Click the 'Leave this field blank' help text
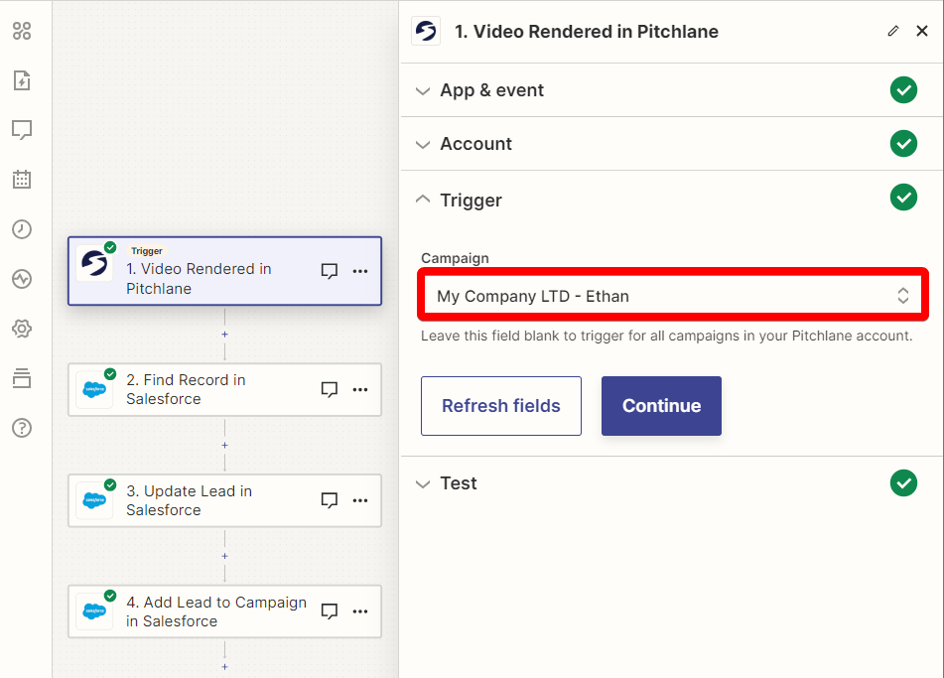 tap(666, 336)
